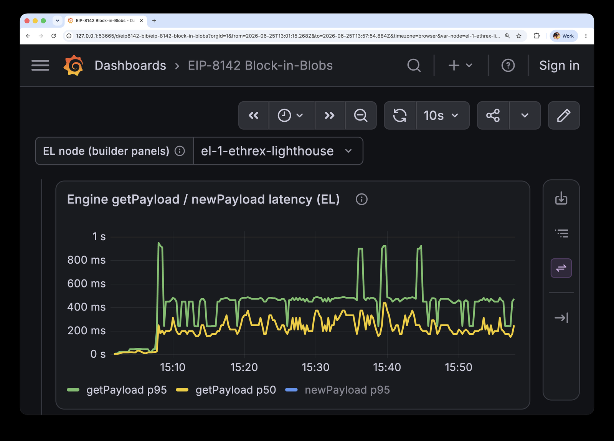This screenshot has width=614, height=441.
Task: Toggle newPayload p95 legend series
Action: 347,390
